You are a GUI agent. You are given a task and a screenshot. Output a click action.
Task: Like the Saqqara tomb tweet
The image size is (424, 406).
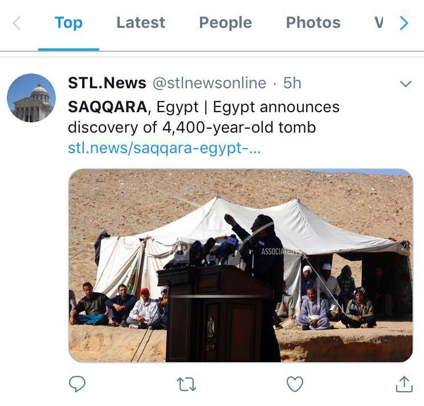295,384
